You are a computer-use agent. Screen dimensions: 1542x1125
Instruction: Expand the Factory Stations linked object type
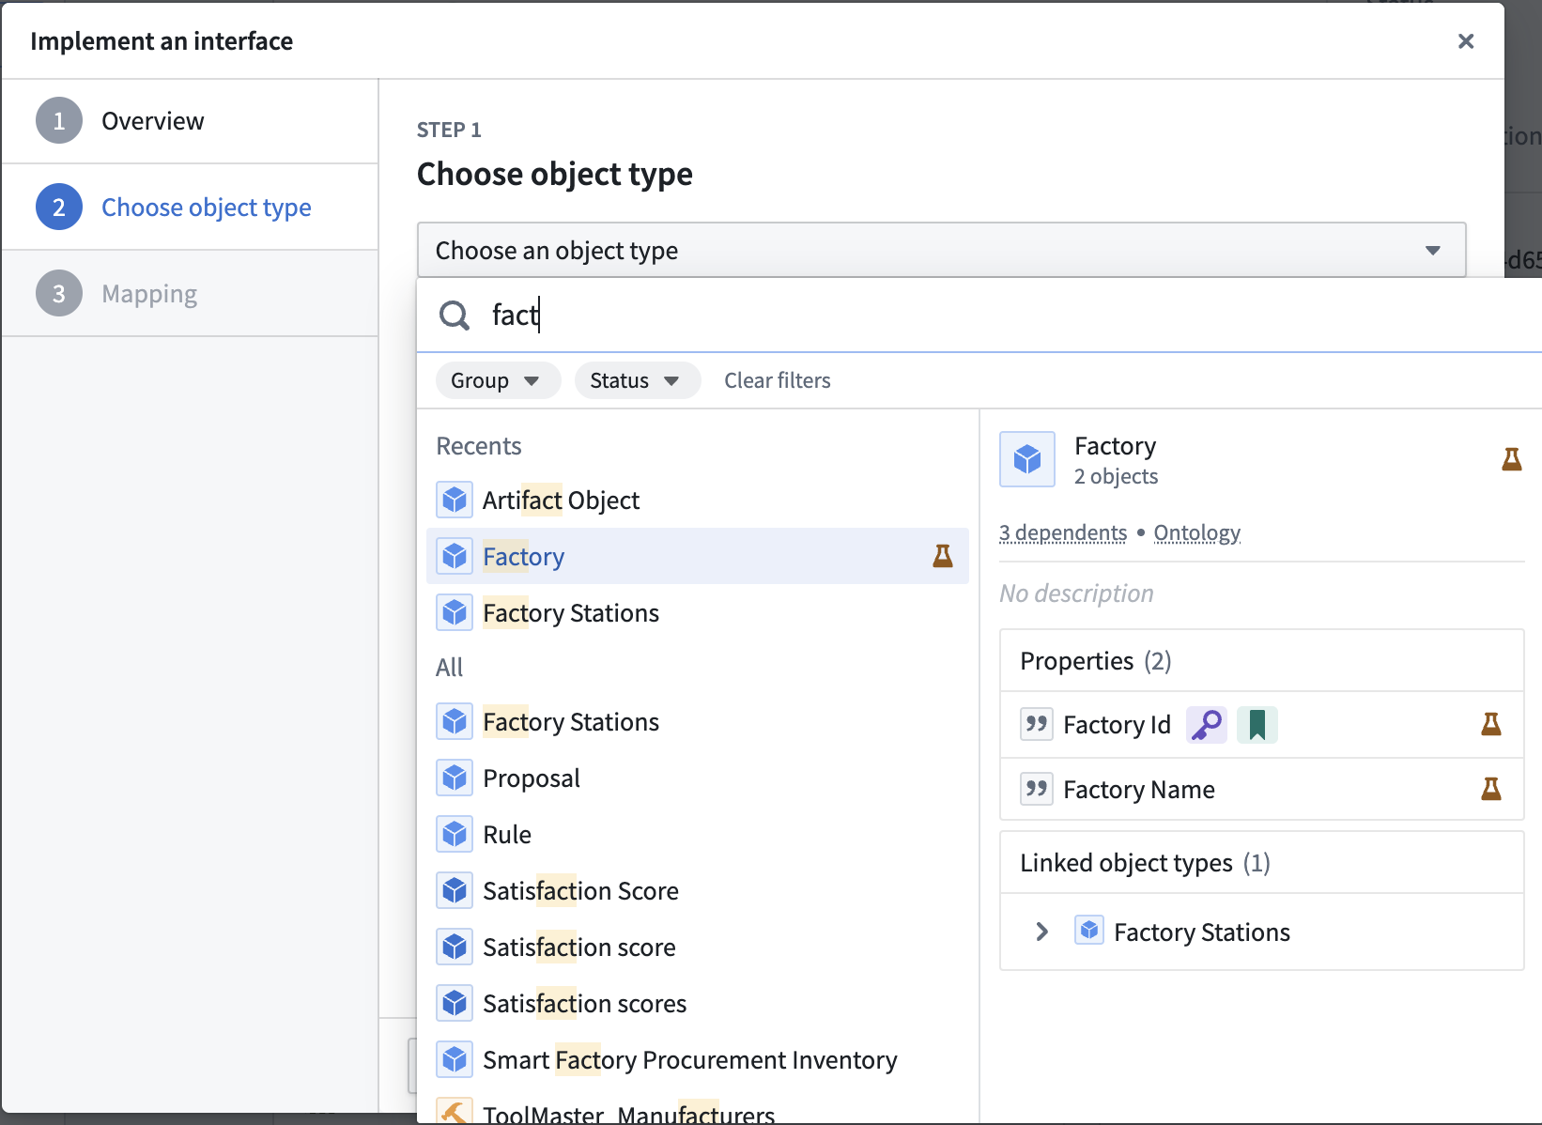pyautogui.click(x=1041, y=932)
